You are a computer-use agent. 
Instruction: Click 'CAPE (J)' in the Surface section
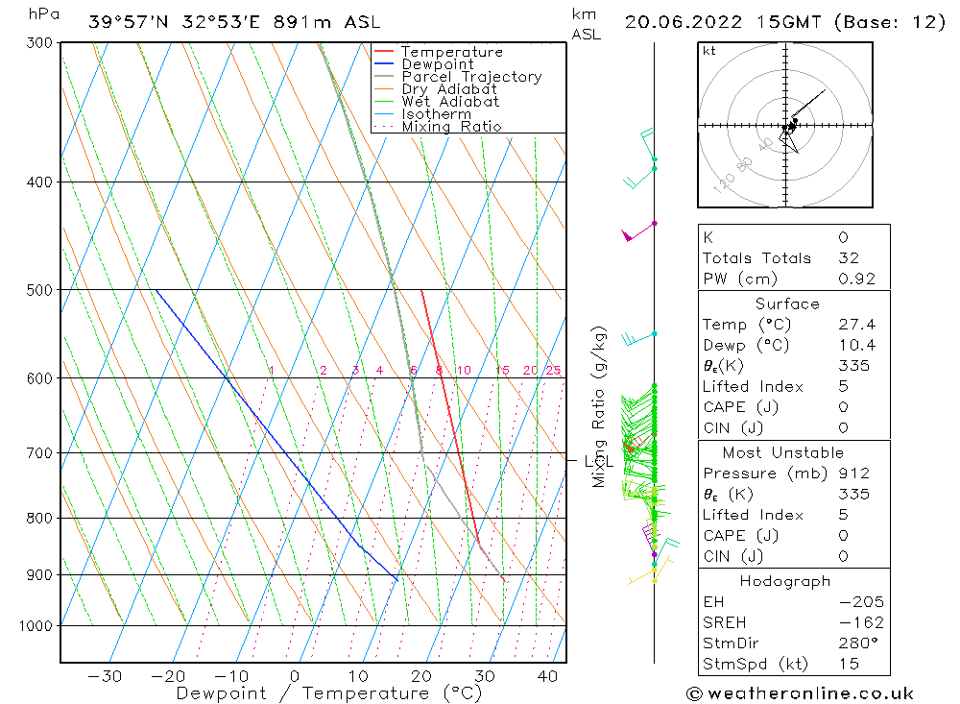point(741,407)
